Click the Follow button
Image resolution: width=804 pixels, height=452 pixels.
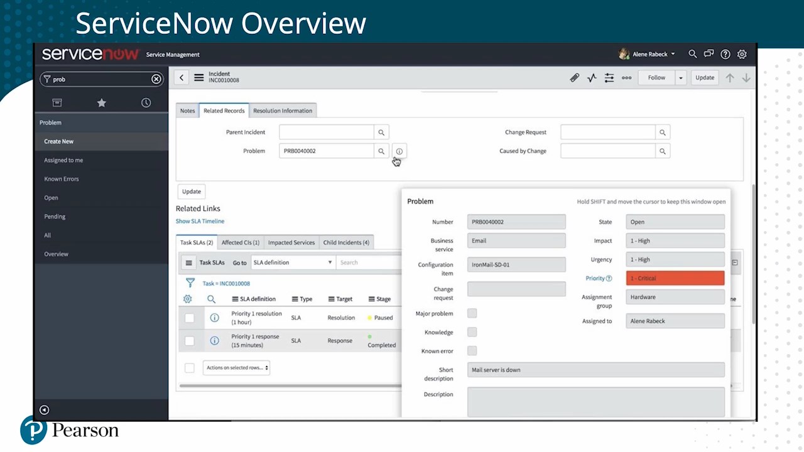coord(656,78)
